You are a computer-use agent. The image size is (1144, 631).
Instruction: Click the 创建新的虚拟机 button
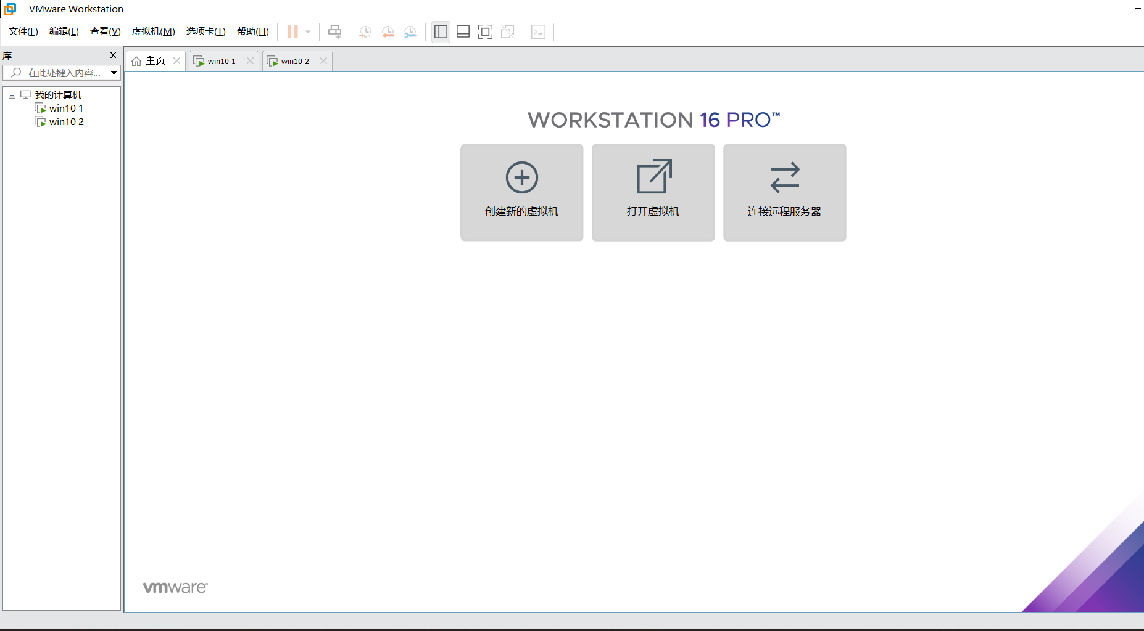pos(522,192)
